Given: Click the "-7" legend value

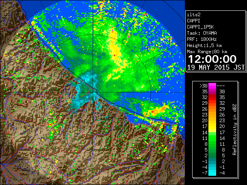Looking at the screenshot, I should pyautogui.click(x=205, y=173).
